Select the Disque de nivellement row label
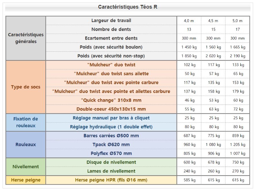Image resolution: width=256 pixels, height=191 pixels. tap(111, 162)
